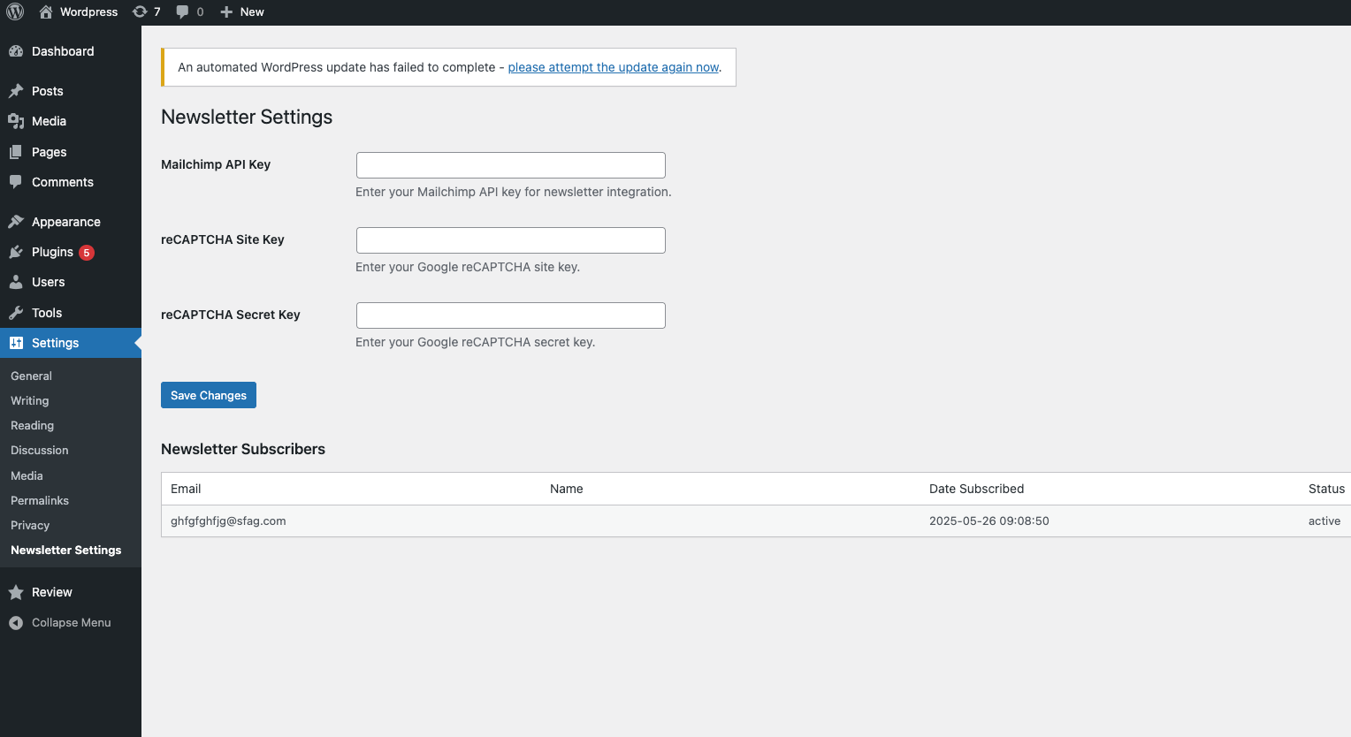Focus the reCAPTCHA Site Key field

tap(511, 240)
